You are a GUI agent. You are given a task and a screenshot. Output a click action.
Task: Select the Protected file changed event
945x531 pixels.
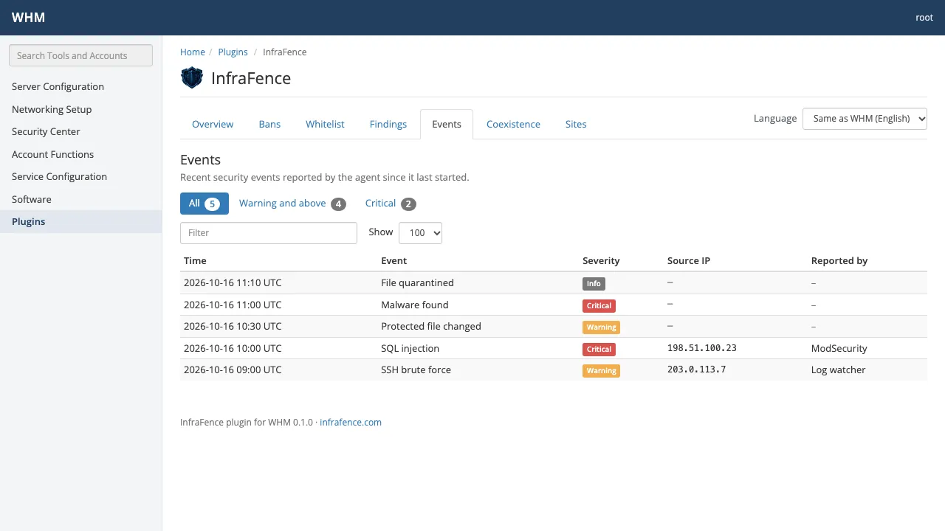554,327
